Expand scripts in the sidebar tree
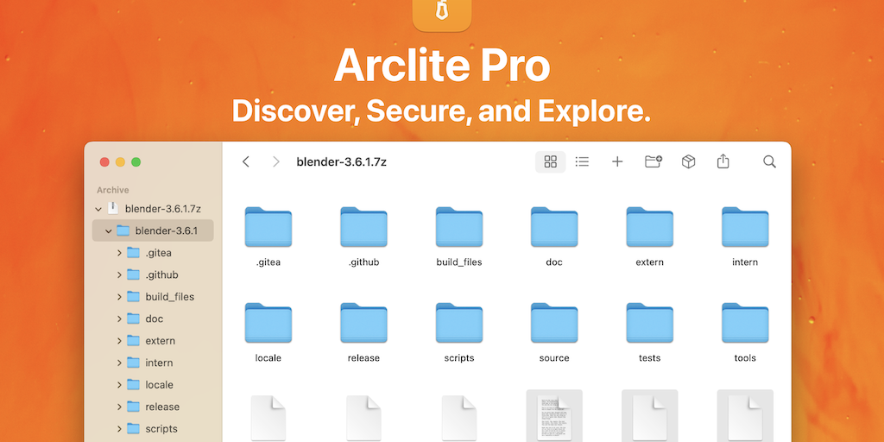Image resolution: width=884 pixels, height=442 pixels. 119,428
